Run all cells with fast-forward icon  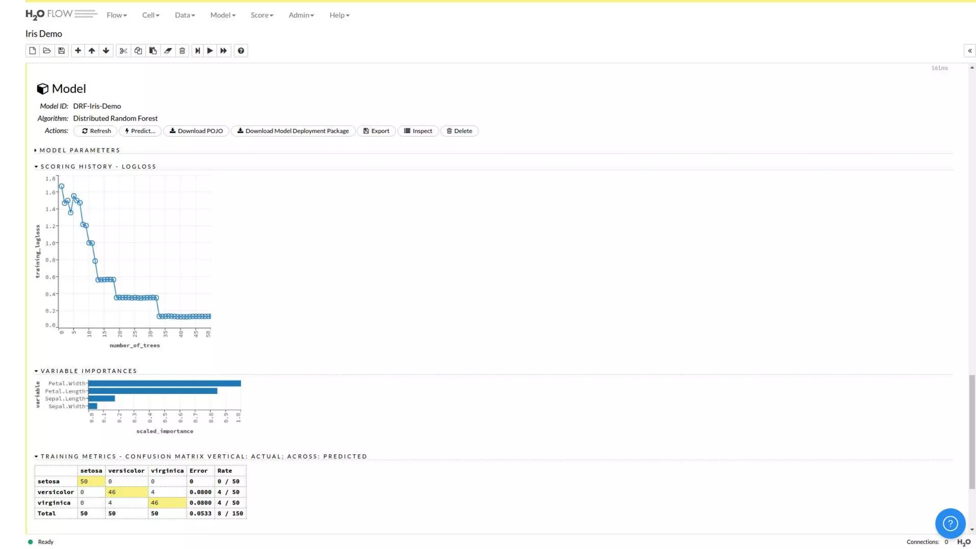(224, 51)
